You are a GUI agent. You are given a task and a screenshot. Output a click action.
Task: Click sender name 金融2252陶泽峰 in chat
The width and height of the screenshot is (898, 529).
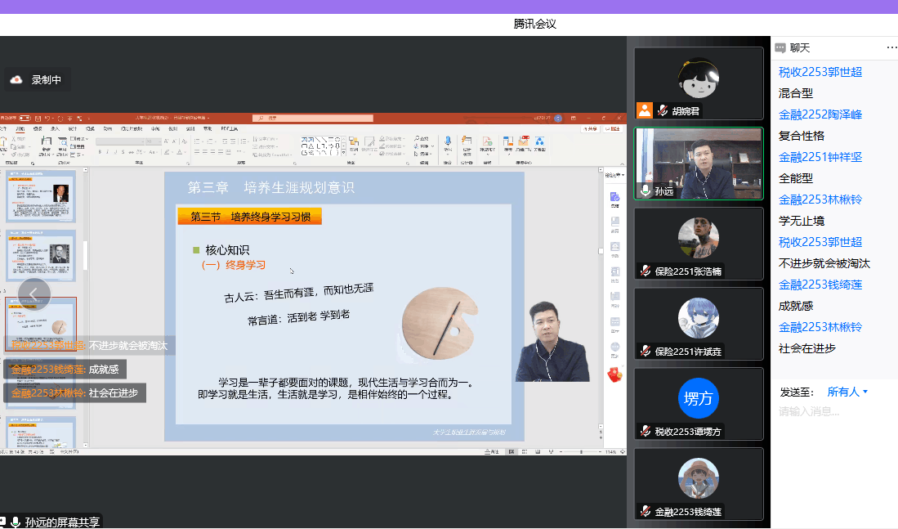click(x=820, y=114)
